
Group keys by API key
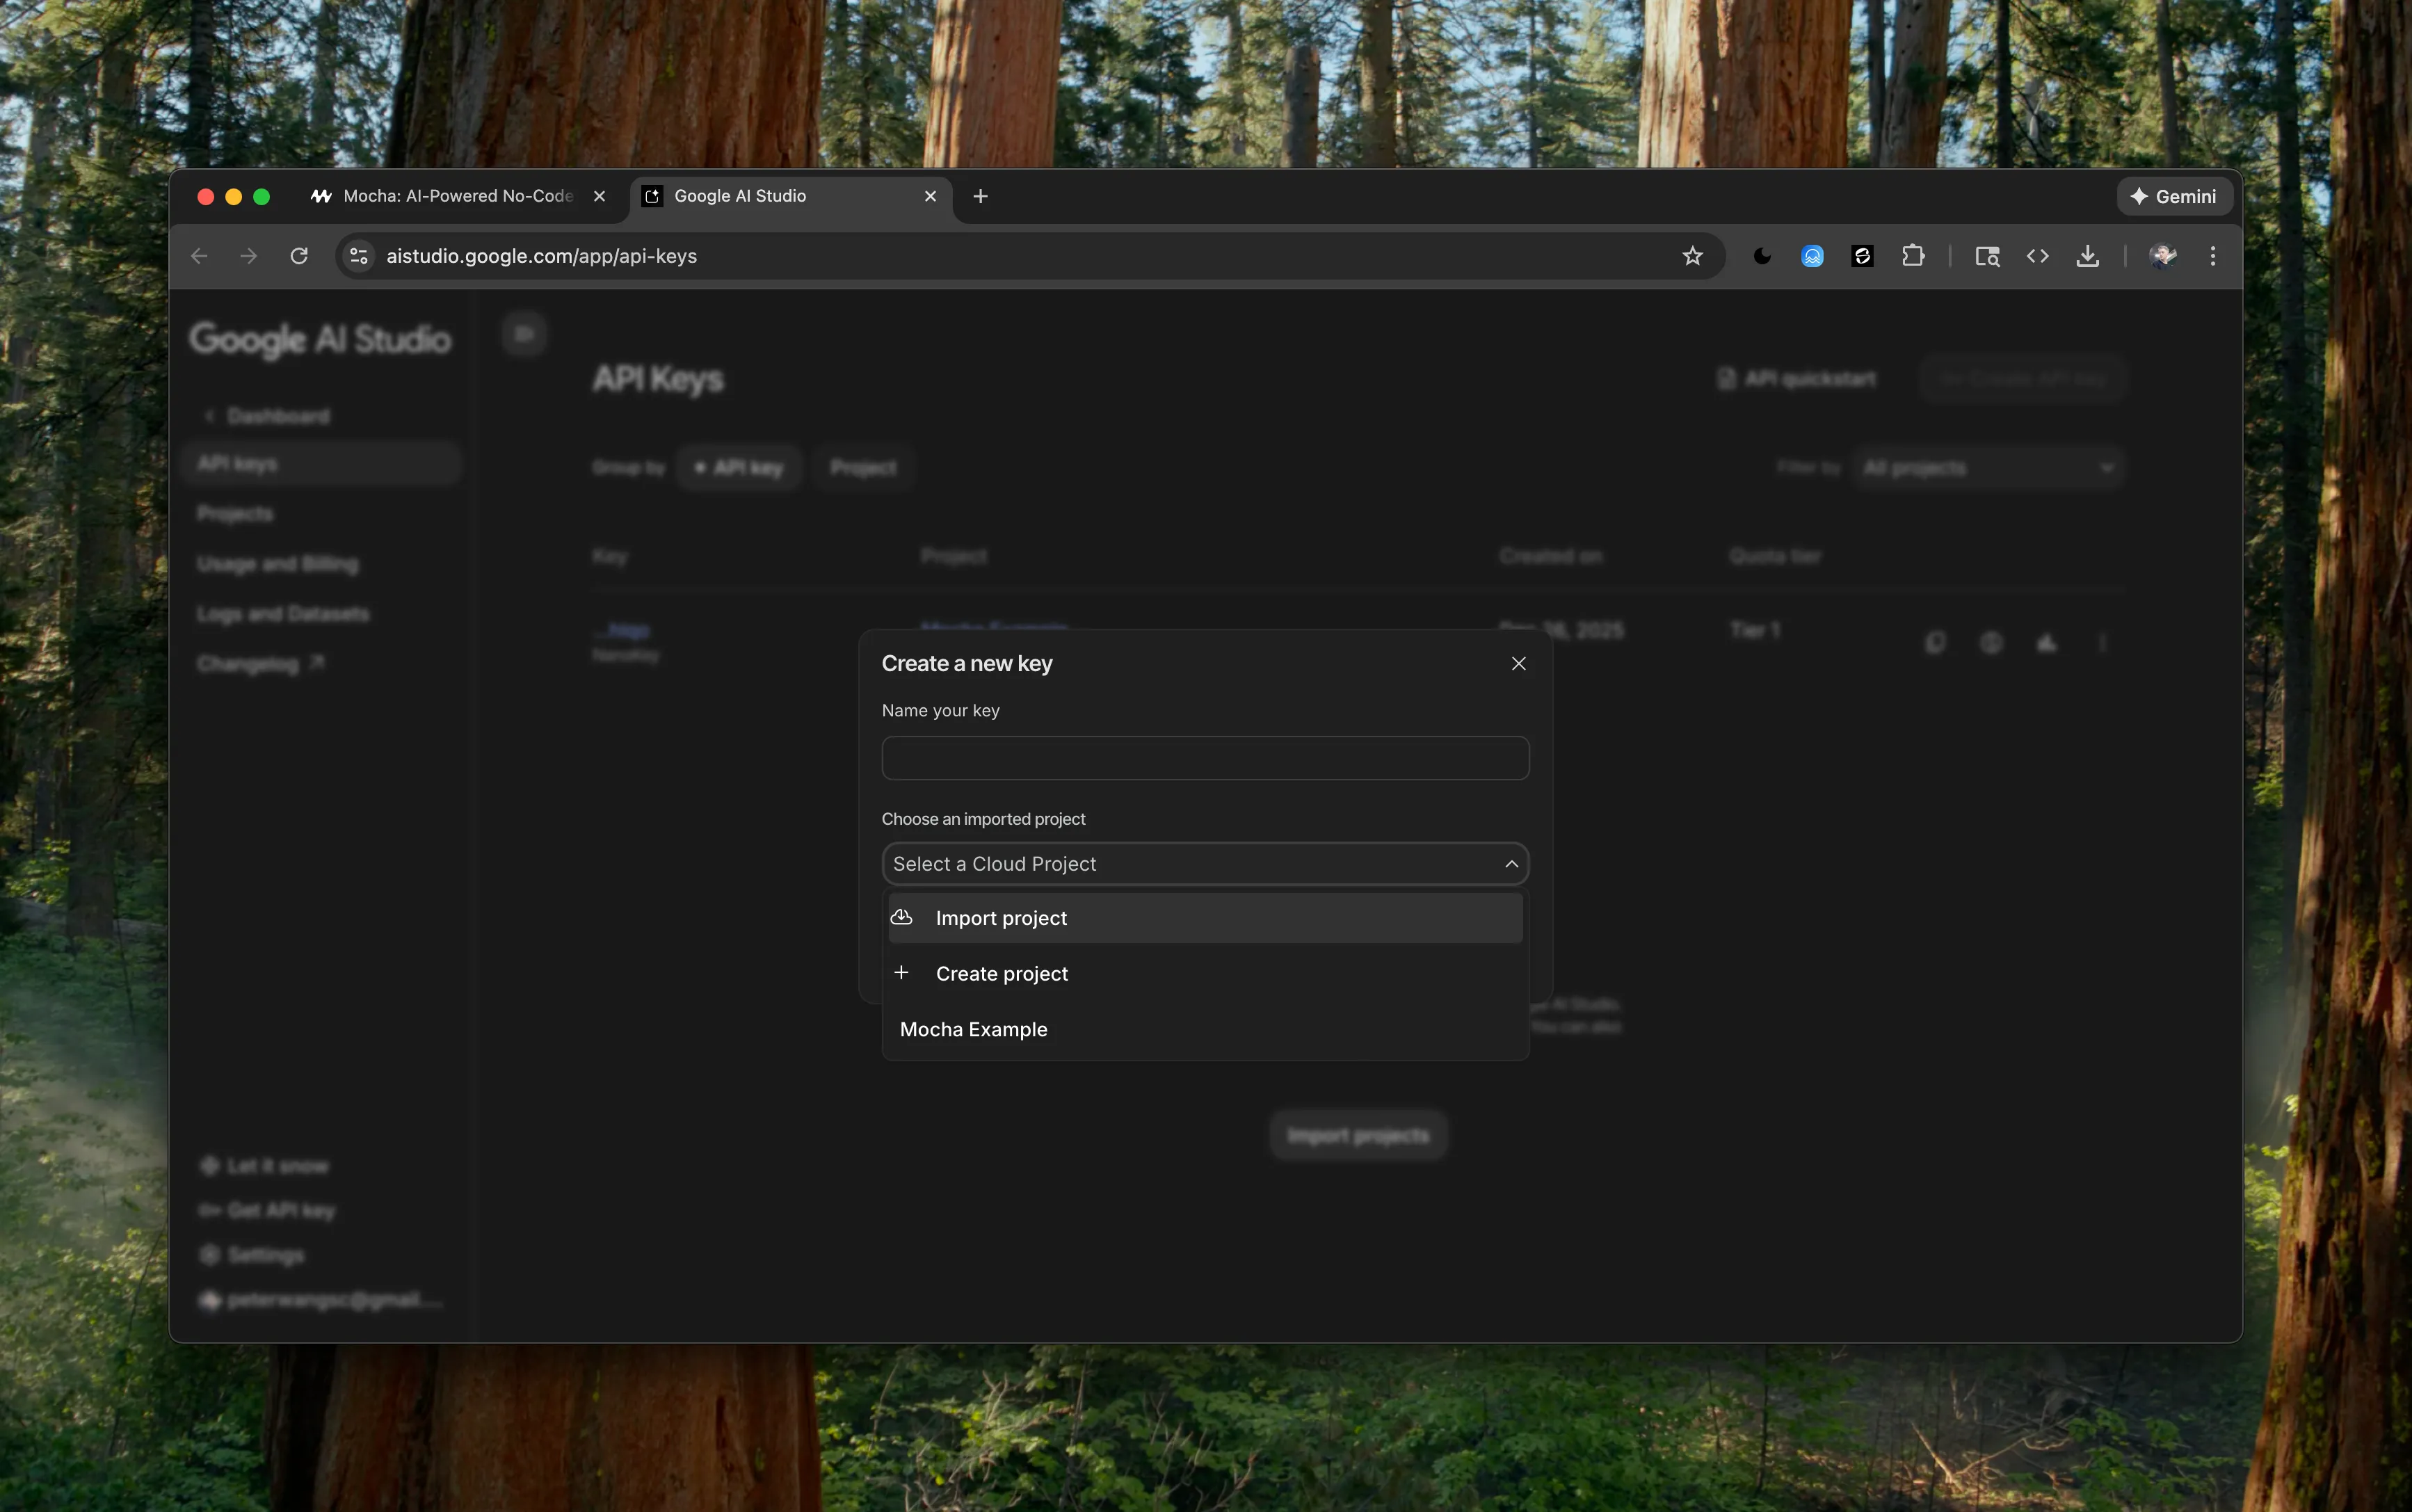pos(739,466)
